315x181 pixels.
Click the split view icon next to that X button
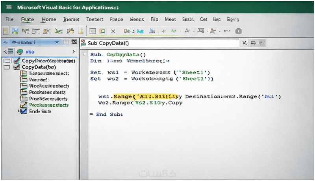click(x=254, y=43)
